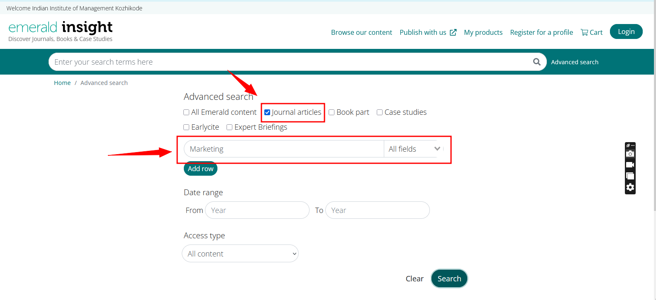Go to My products

483,32
